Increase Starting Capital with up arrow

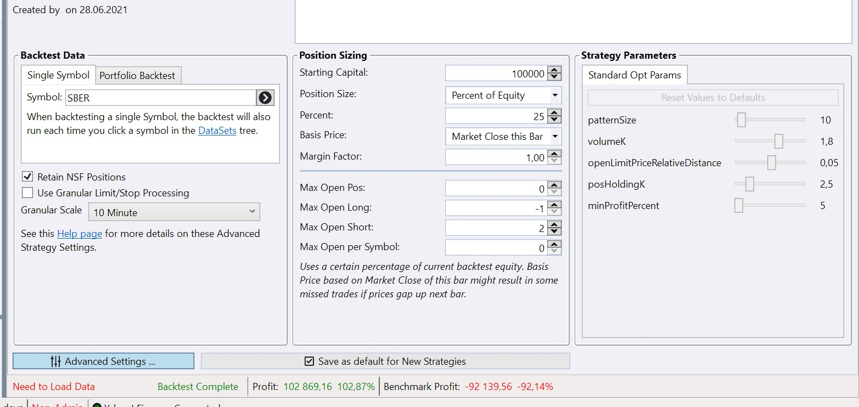555,70
